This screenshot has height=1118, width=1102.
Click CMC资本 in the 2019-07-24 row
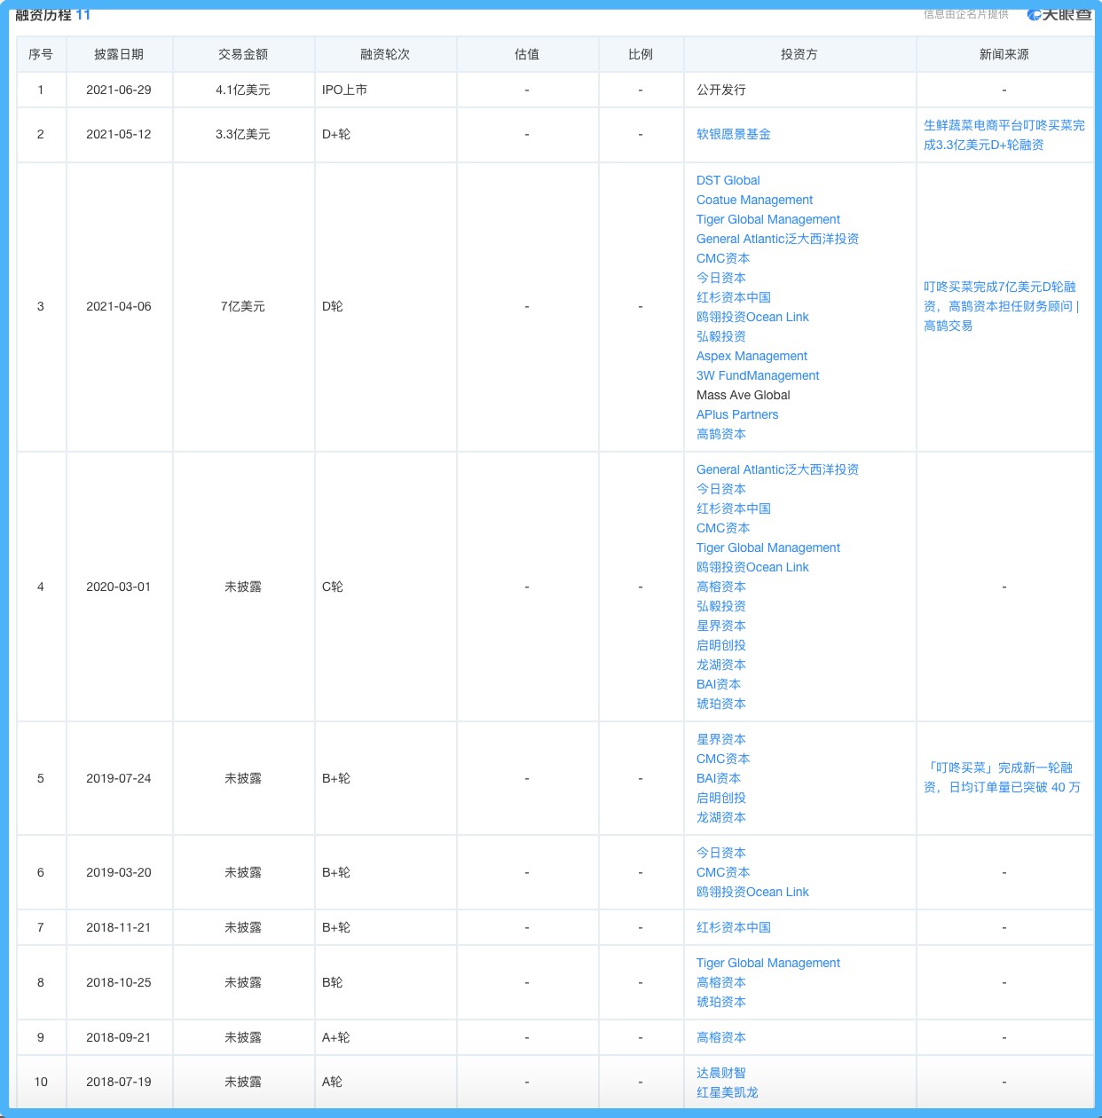[x=723, y=759]
